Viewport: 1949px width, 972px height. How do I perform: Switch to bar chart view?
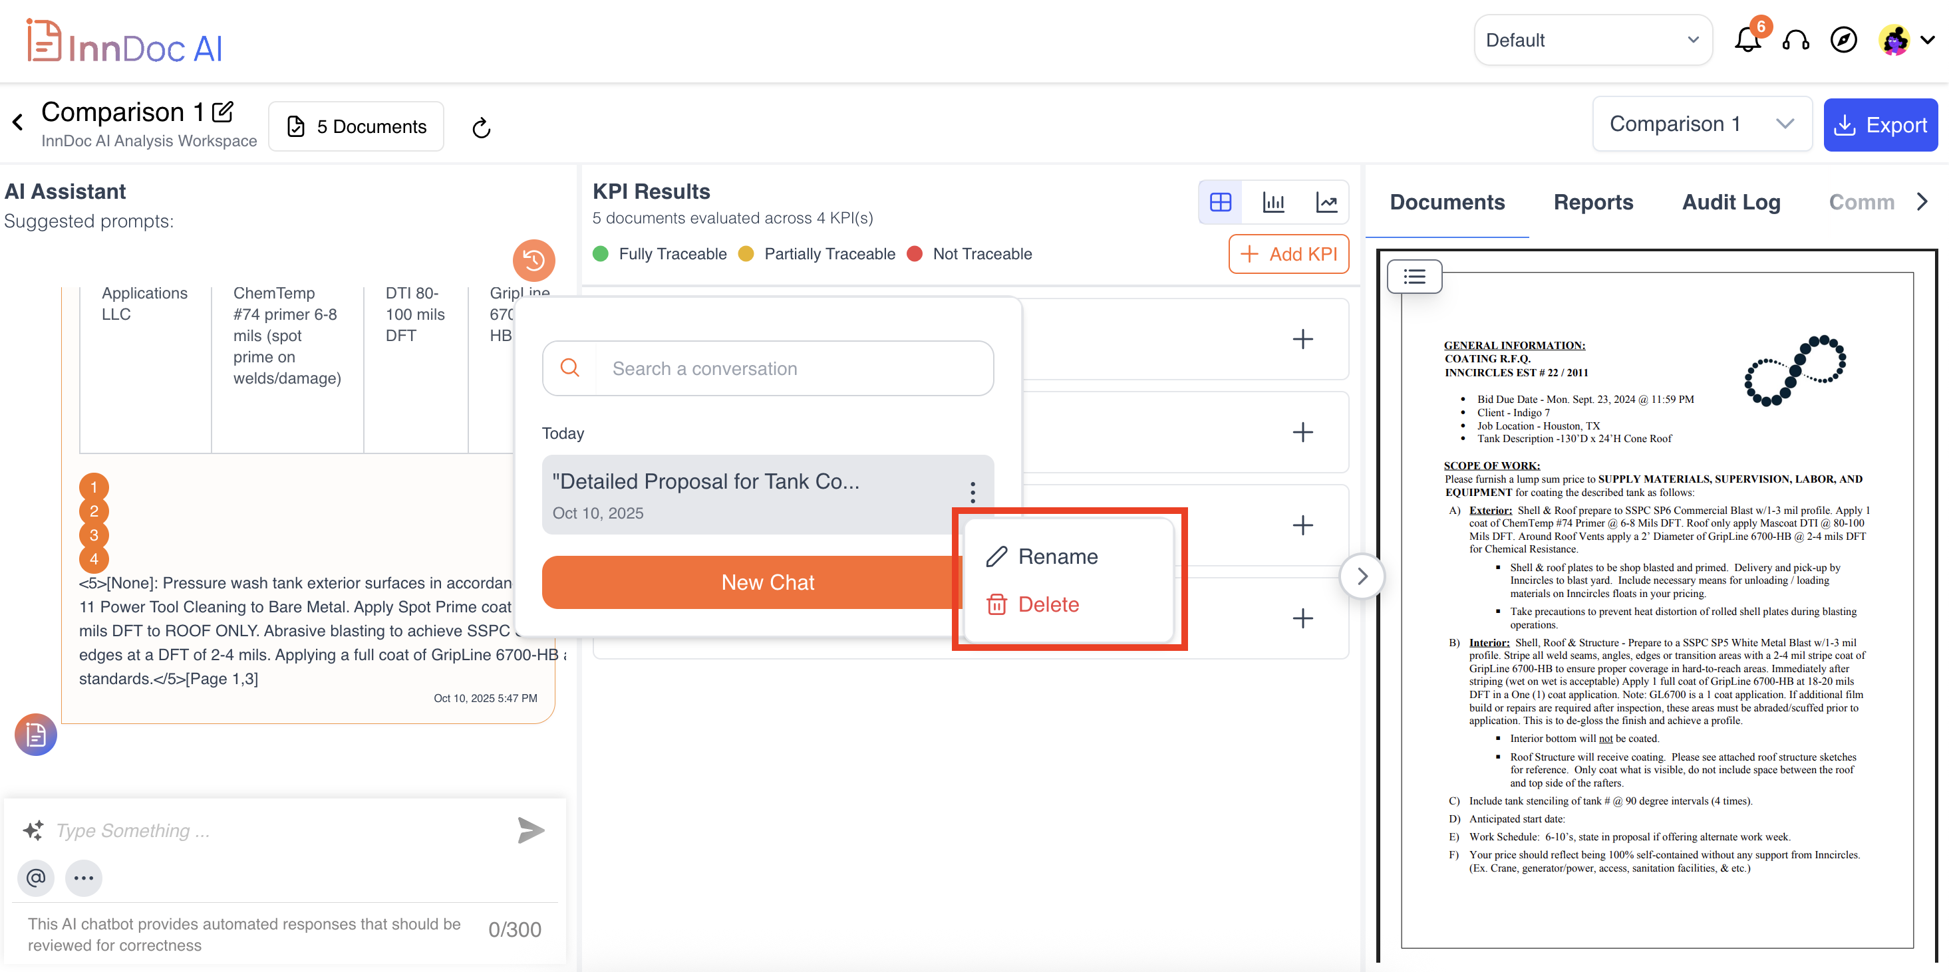[1273, 202]
